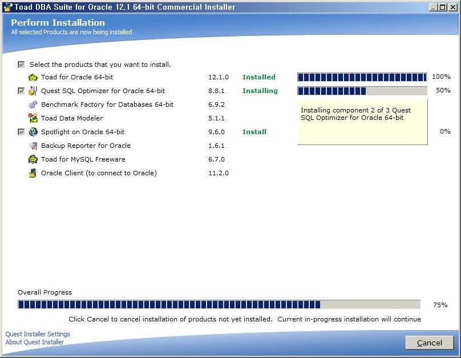Click the Quest SQL Optimizer product icon
461x358 pixels.
coord(33,91)
